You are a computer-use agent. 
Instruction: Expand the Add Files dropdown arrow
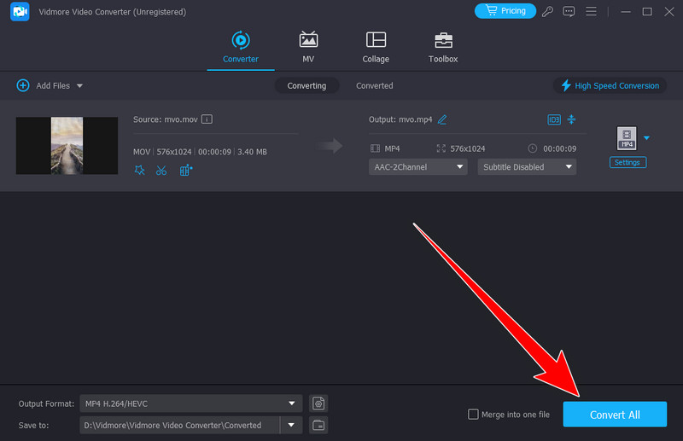(79, 86)
